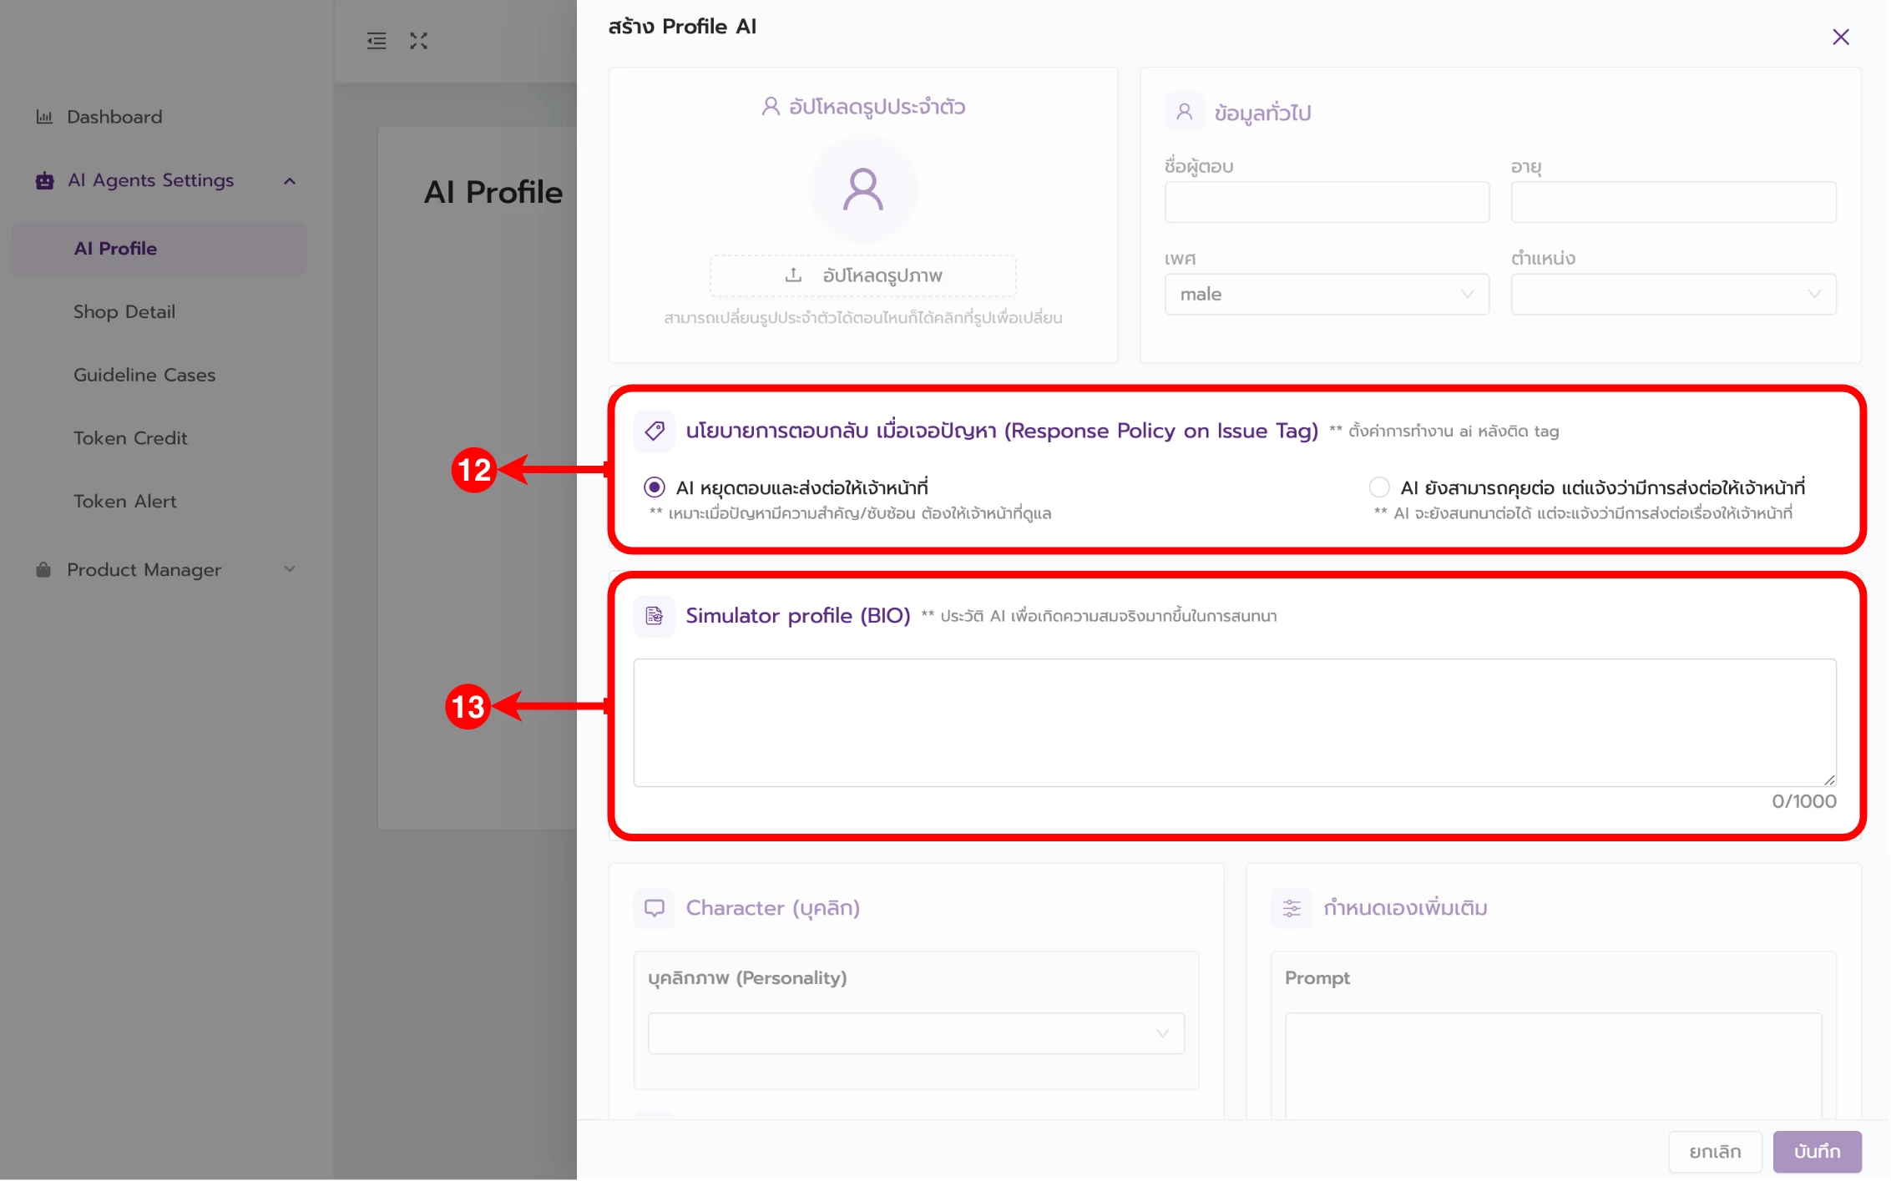Click the profile avatar placeholder image

862,189
